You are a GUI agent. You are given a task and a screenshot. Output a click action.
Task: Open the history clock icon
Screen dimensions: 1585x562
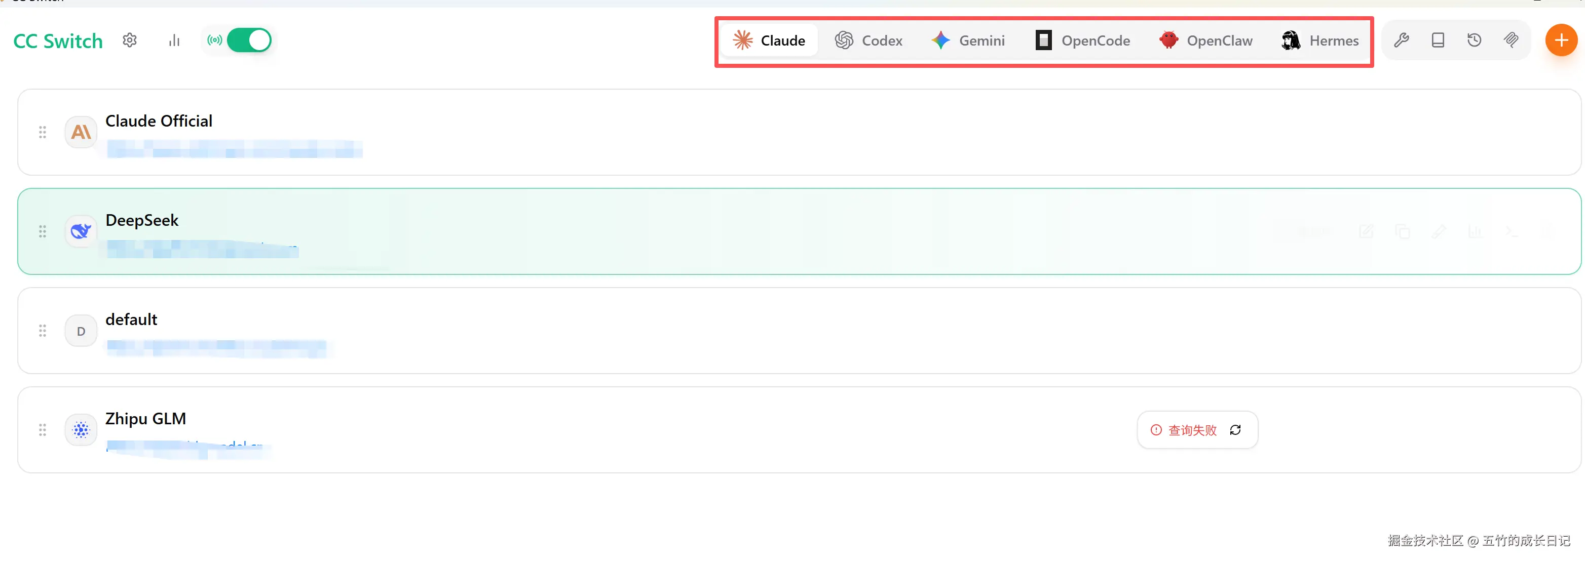click(1474, 41)
